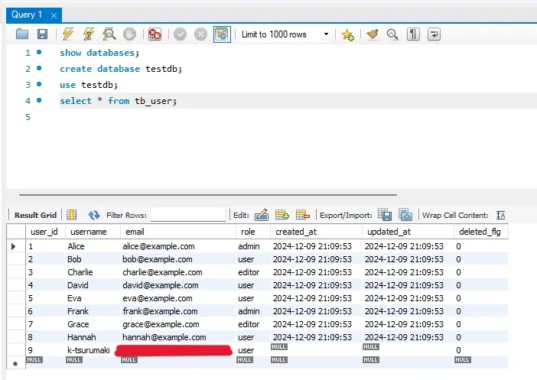Export recordset to external file
Viewport: 537px width, 380px height.
(385, 216)
